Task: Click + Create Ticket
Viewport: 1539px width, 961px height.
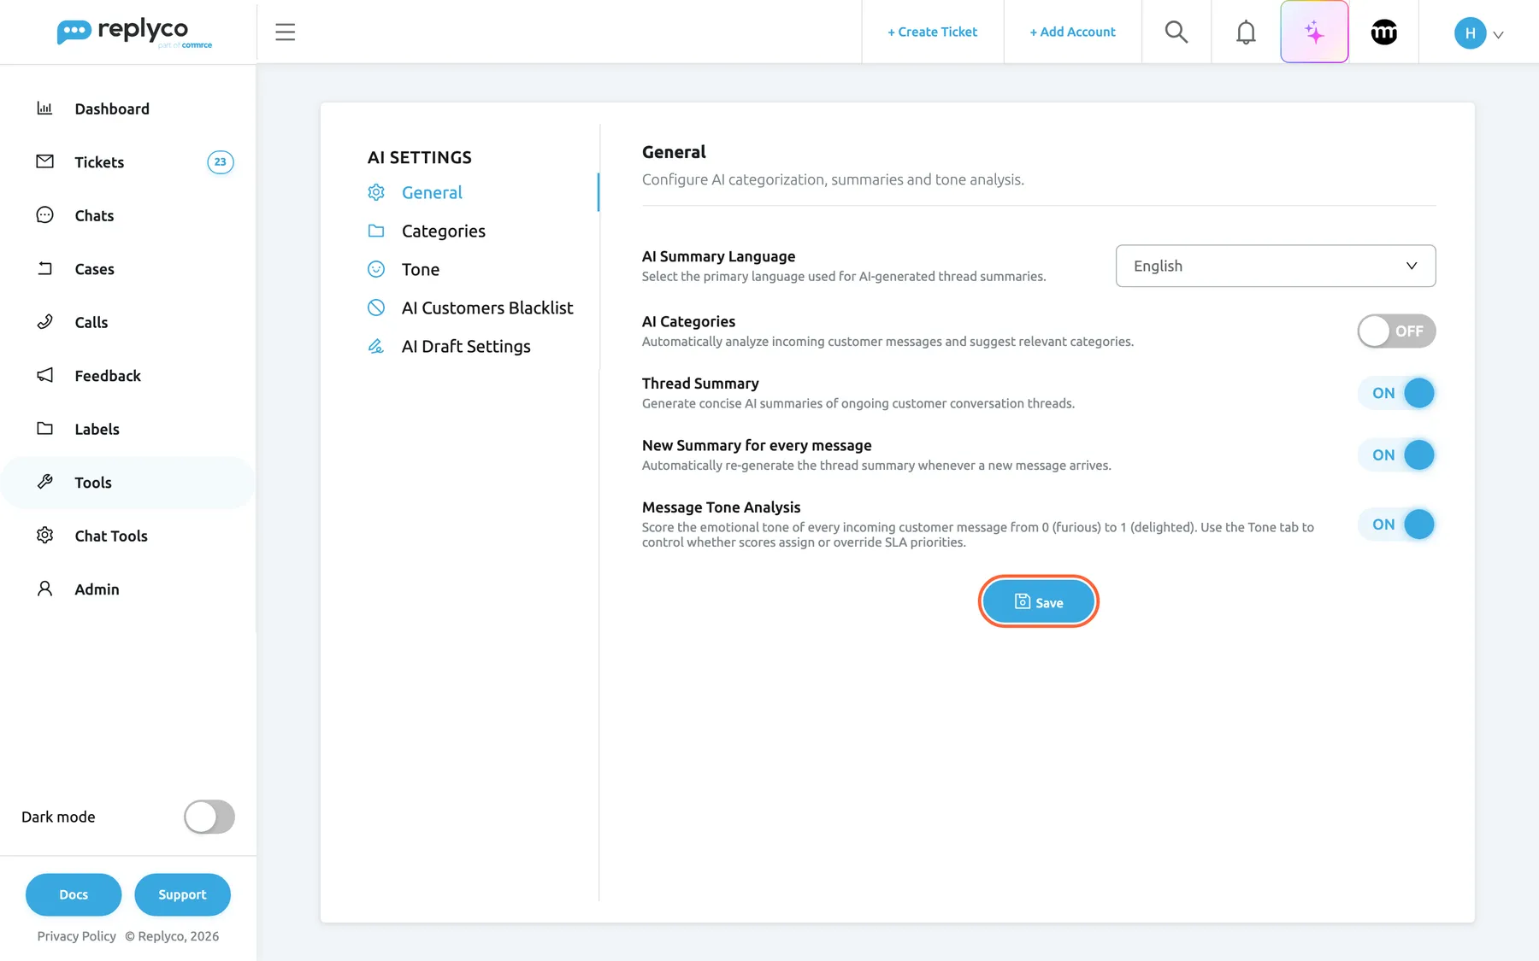Action: 932,32
